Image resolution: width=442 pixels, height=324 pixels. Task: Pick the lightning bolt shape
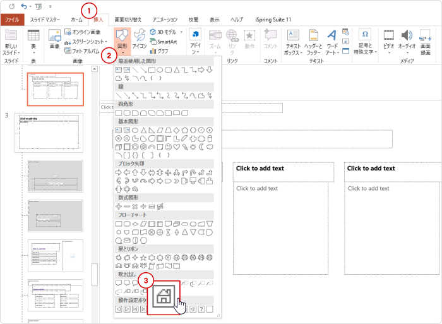(x=184, y=147)
